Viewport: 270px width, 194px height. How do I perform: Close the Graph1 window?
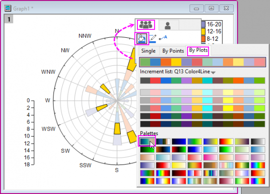tap(226, 8)
